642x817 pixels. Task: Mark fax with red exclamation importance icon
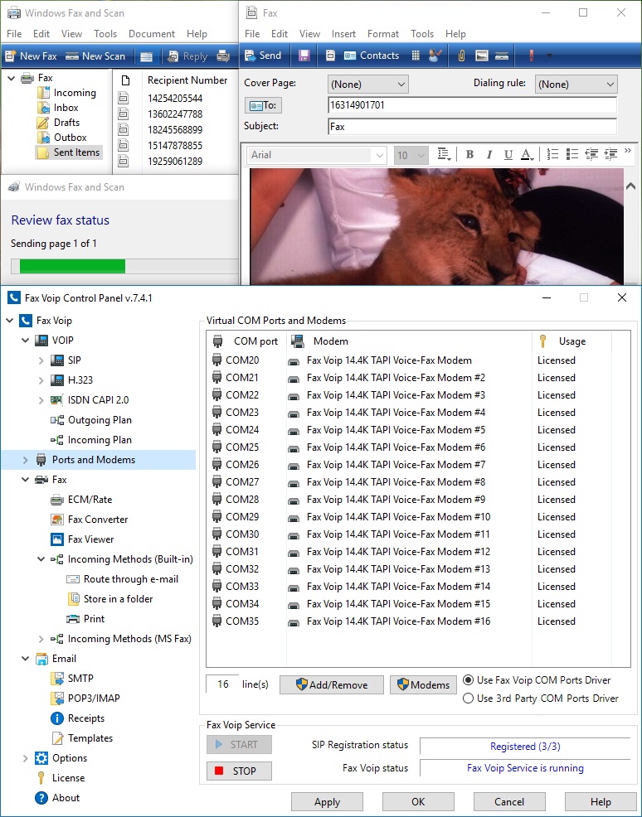click(532, 56)
